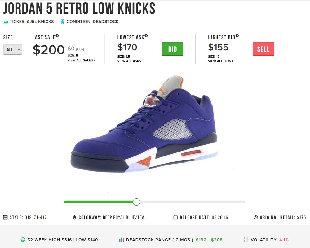Open the View All Bids link
Image resolution: width=310 pixels, height=248 pixels.
pyautogui.click(x=221, y=61)
